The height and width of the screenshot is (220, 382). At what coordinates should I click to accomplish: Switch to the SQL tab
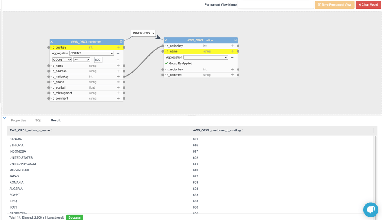click(38, 120)
